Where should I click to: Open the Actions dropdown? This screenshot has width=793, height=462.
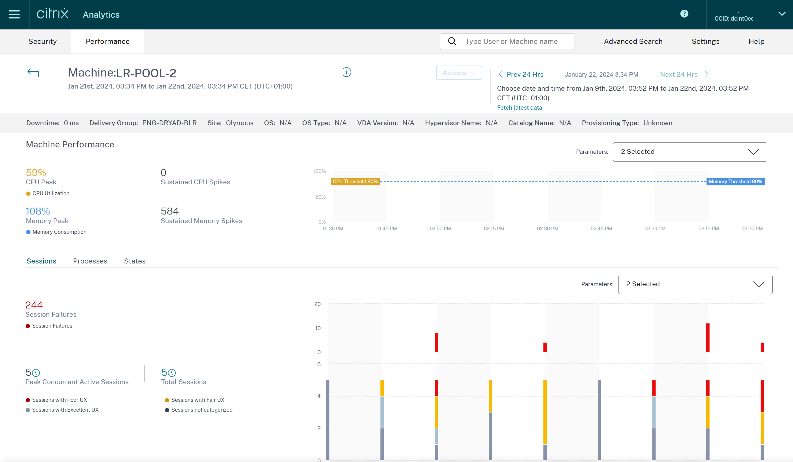point(459,73)
